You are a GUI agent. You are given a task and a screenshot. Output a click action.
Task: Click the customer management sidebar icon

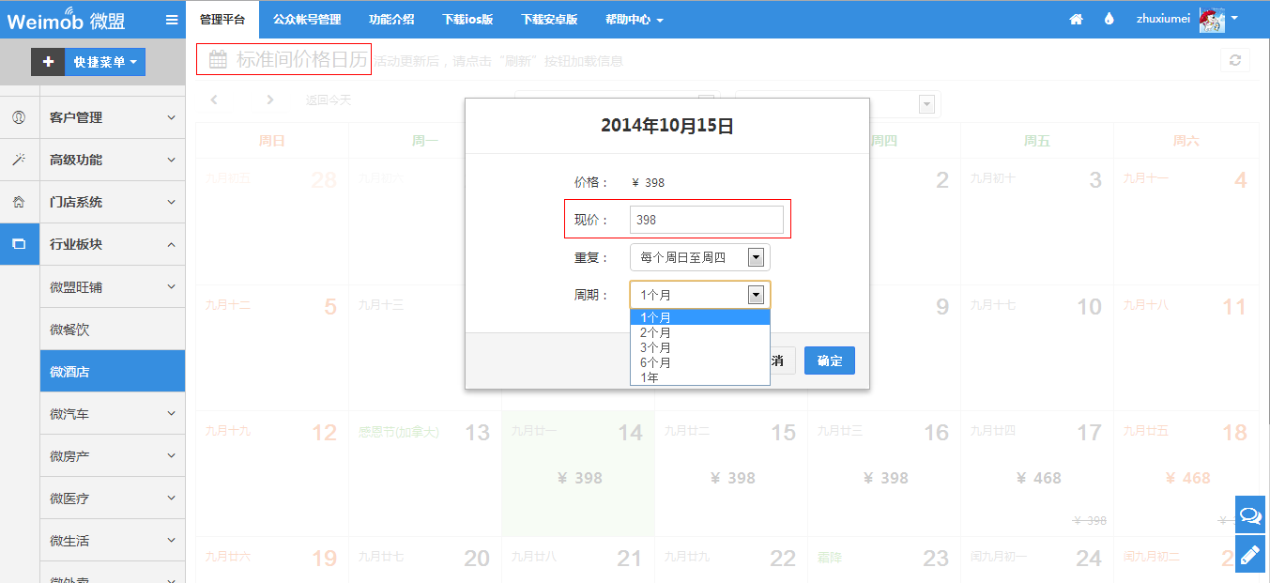coord(19,117)
